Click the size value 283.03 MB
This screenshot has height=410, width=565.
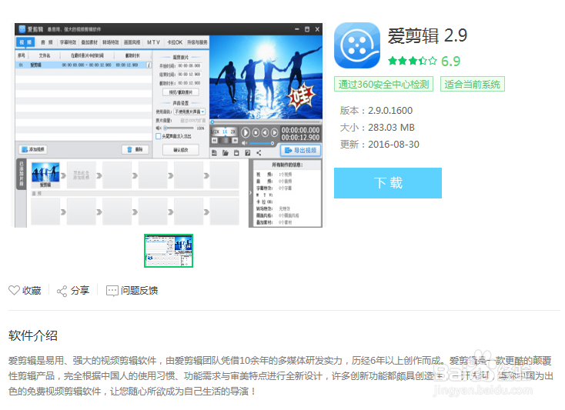pos(391,128)
